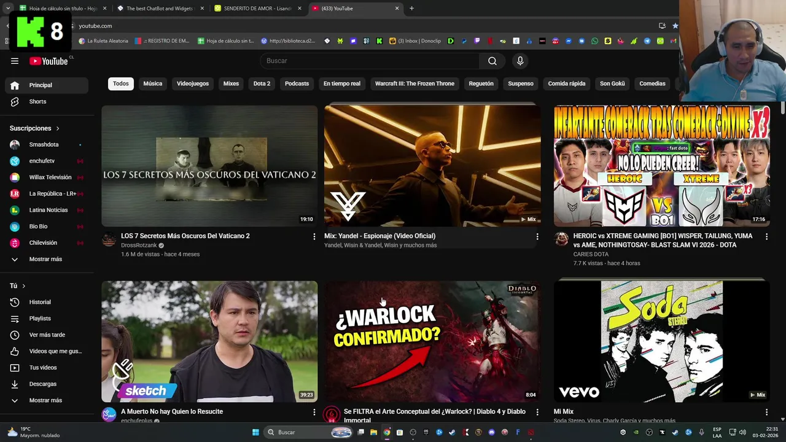The width and height of the screenshot is (786, 442).
Task: Open options menu for Mi Mix
Action: [x=766, y=412]
